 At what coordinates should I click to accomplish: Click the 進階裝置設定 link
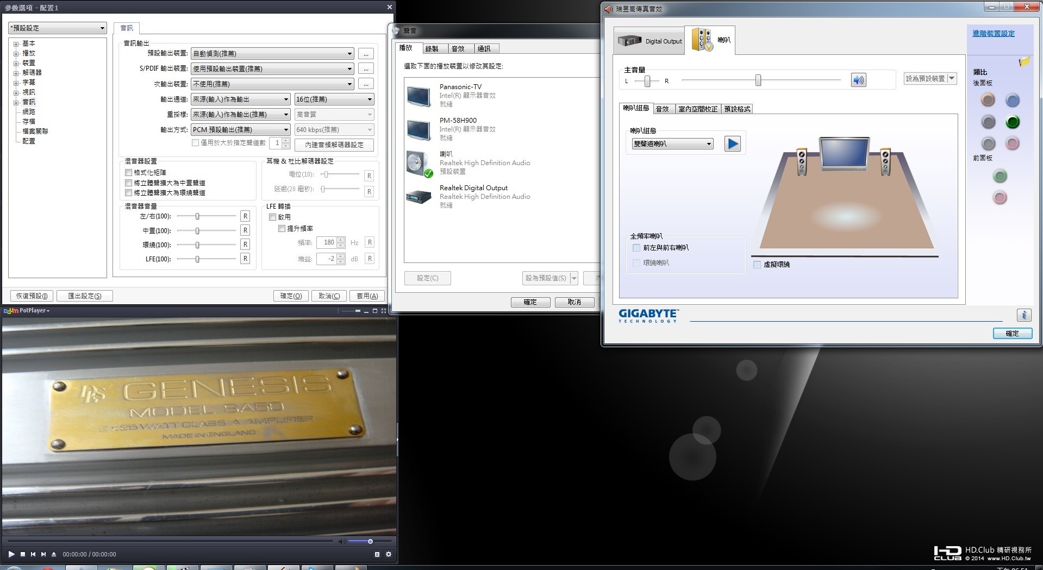994,34
